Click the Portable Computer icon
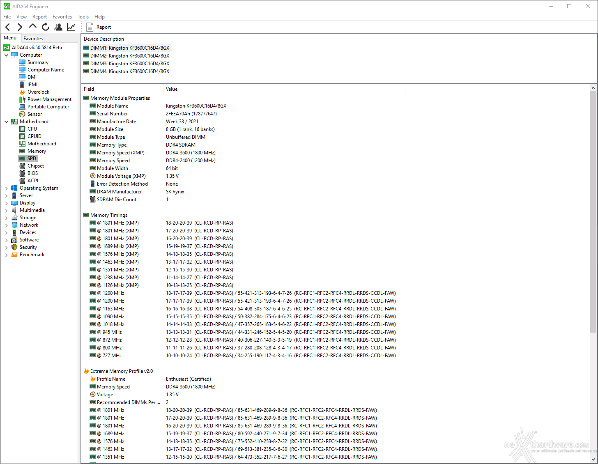Viewport: 598px width, 464px height. tap(22, 107)
